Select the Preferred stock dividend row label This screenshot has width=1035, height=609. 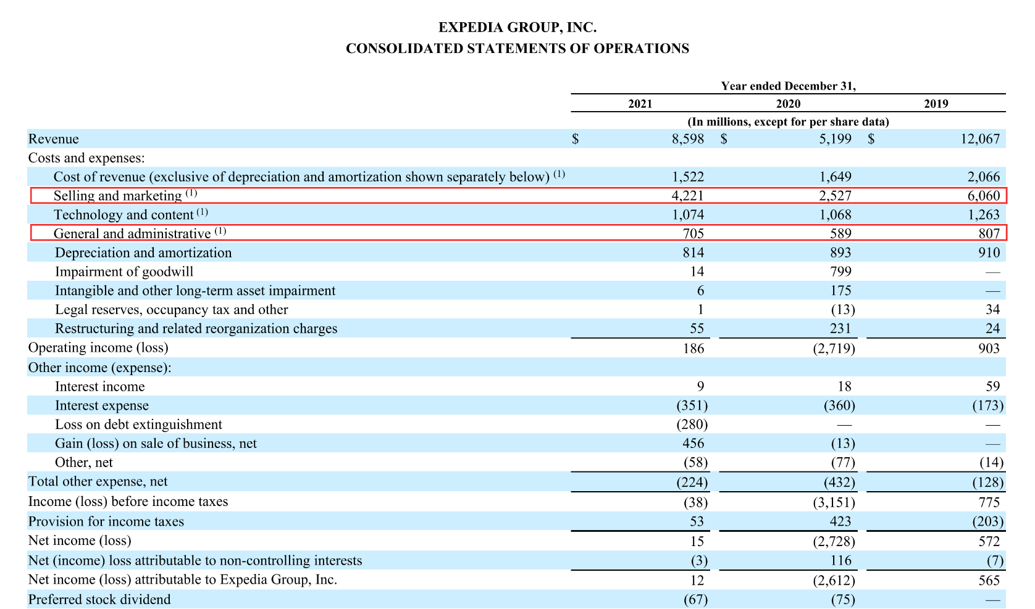click(x=99, y=600)
